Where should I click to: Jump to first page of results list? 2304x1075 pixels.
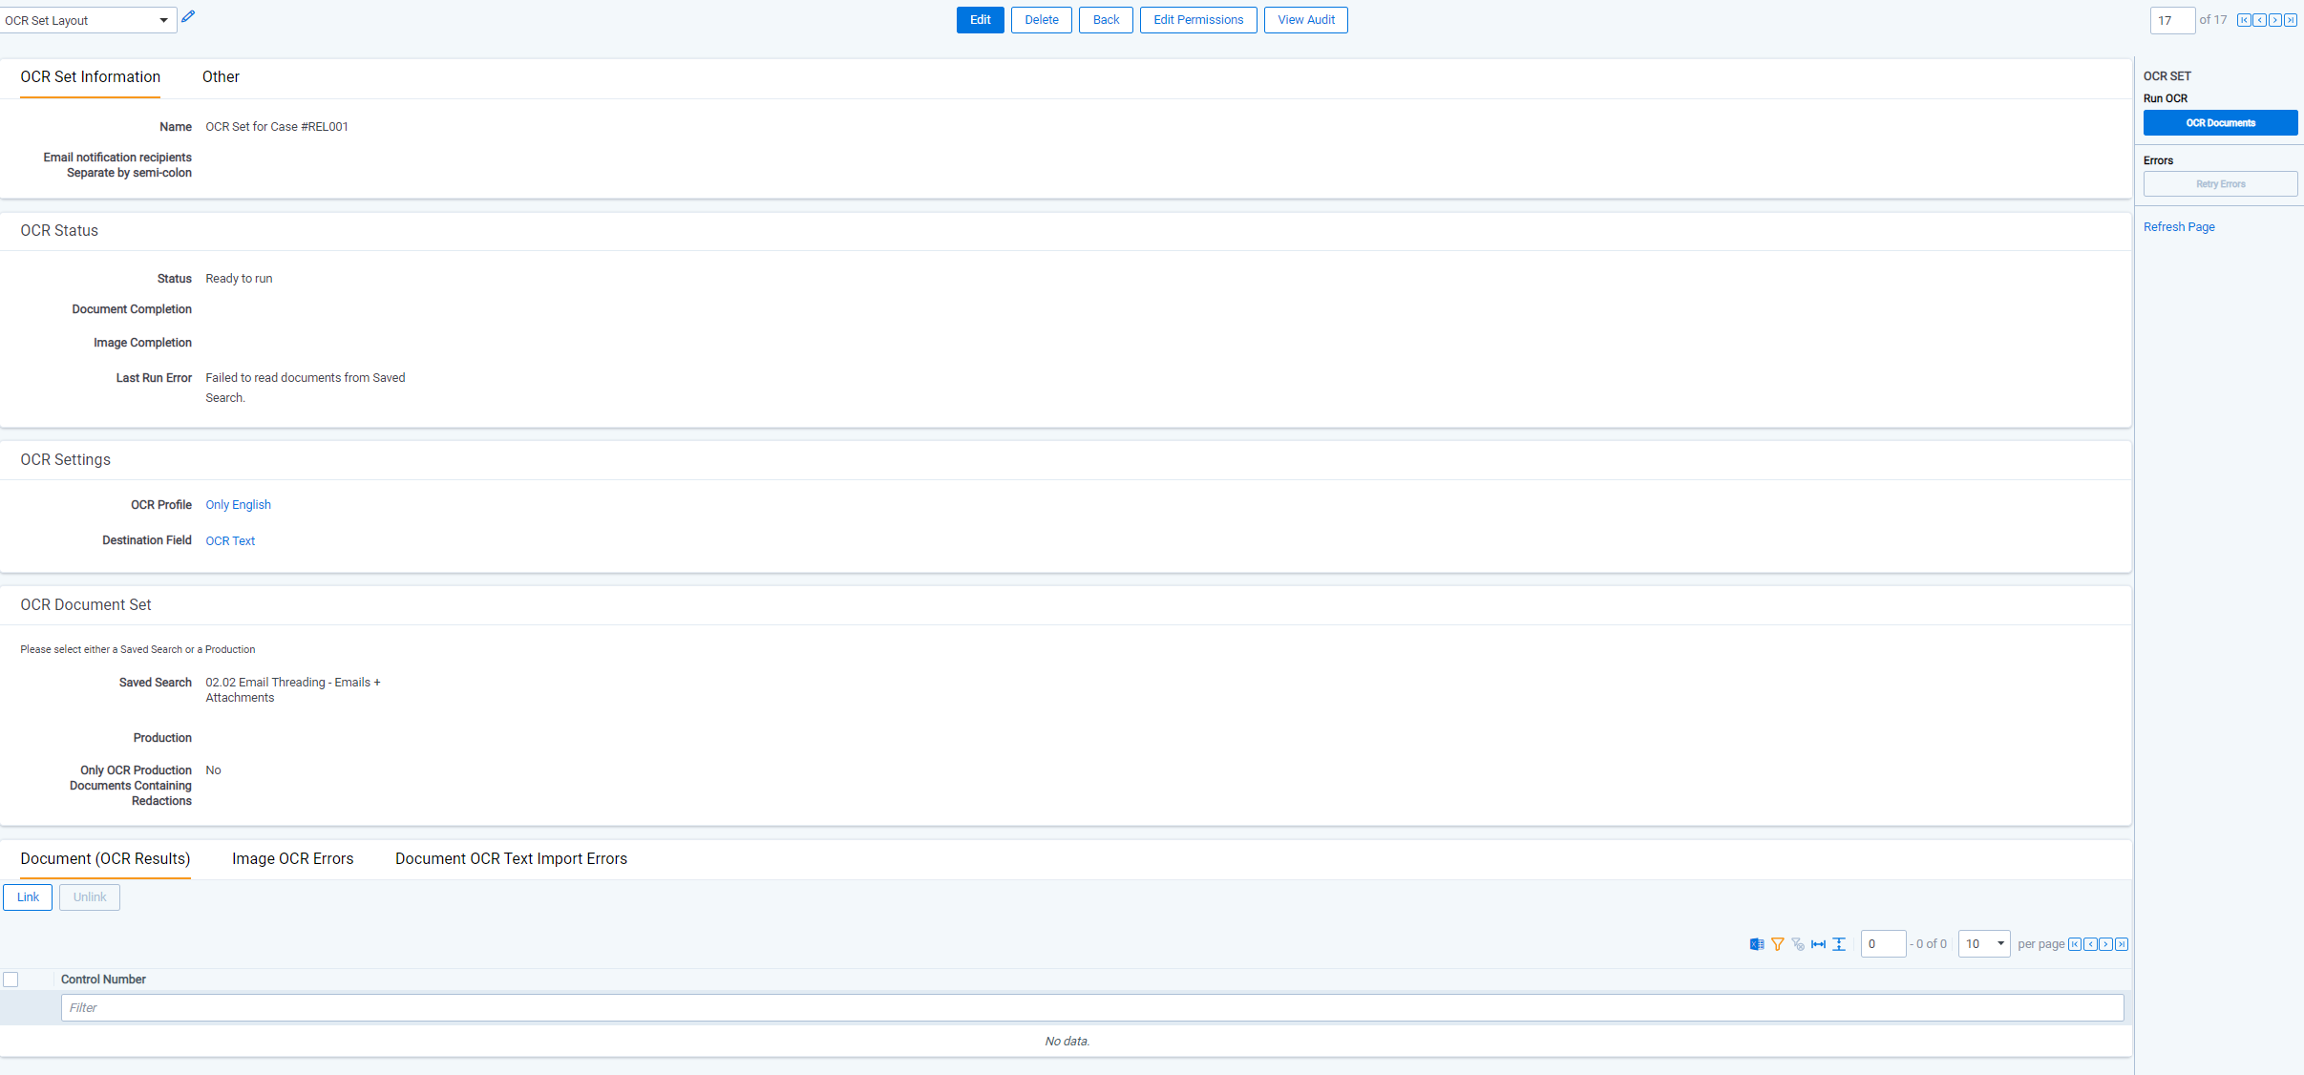click(2075, 944)
